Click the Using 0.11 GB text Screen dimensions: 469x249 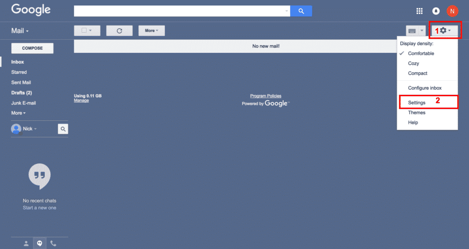(87, 96)
